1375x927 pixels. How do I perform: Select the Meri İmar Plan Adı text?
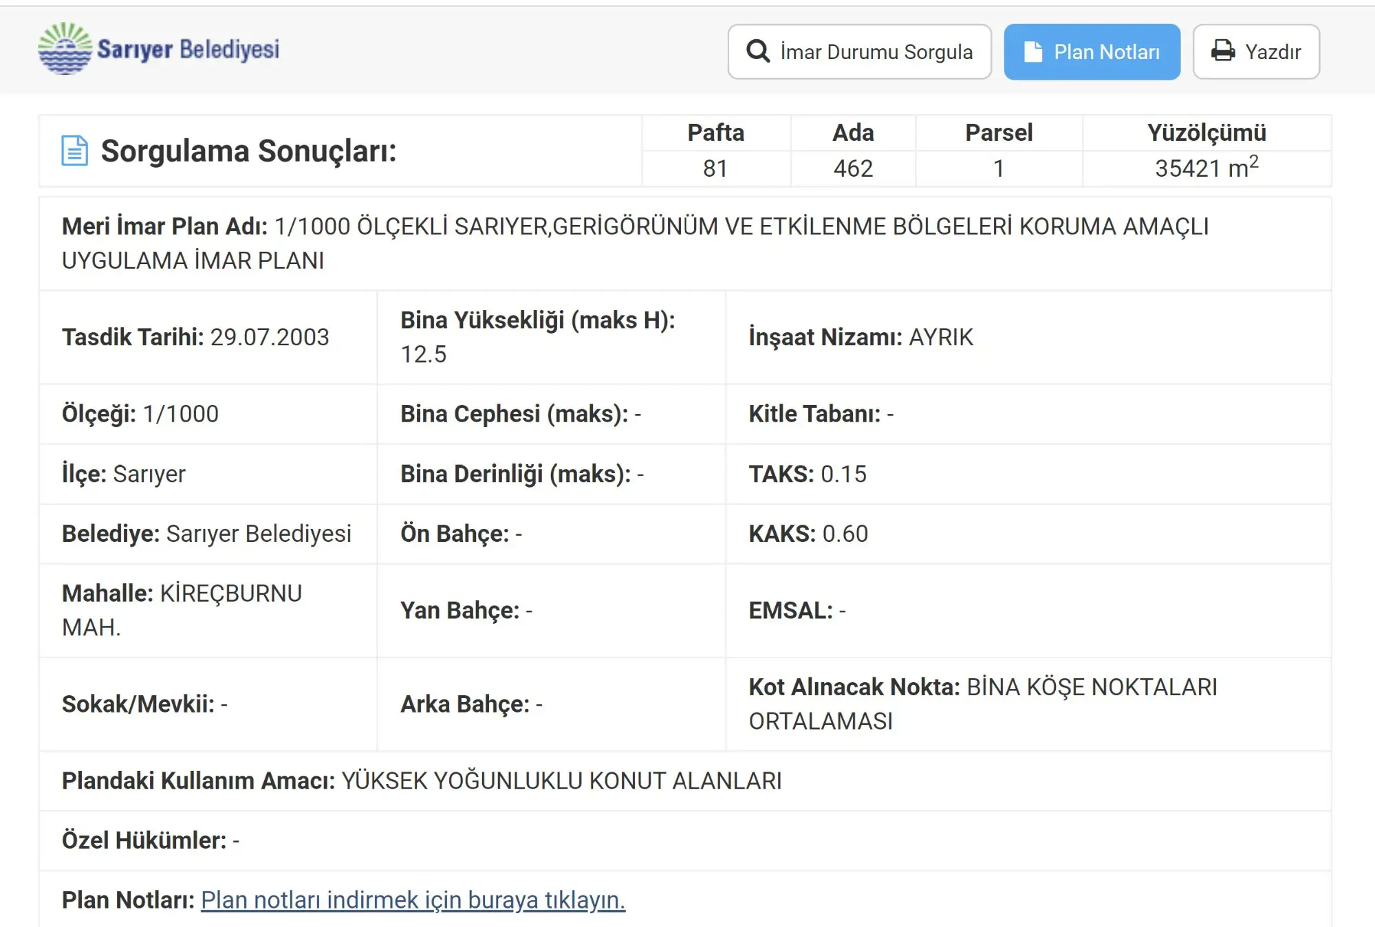click(636, 243)
